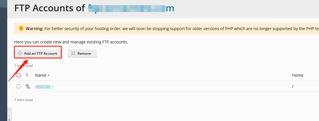Click the upper "1 item total" counter
Image resolution: width=319 pixels, height=121 pixels.
(x=23, y=66)
